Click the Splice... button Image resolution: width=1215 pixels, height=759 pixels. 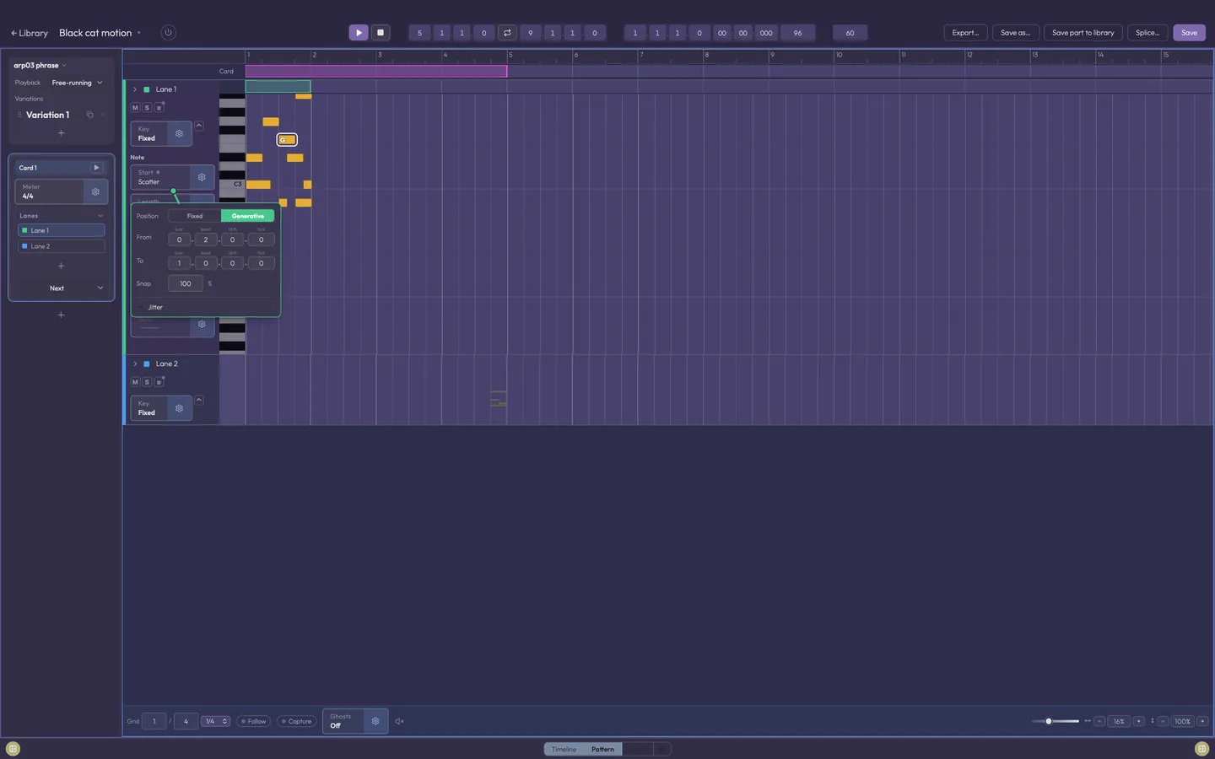1147,33
